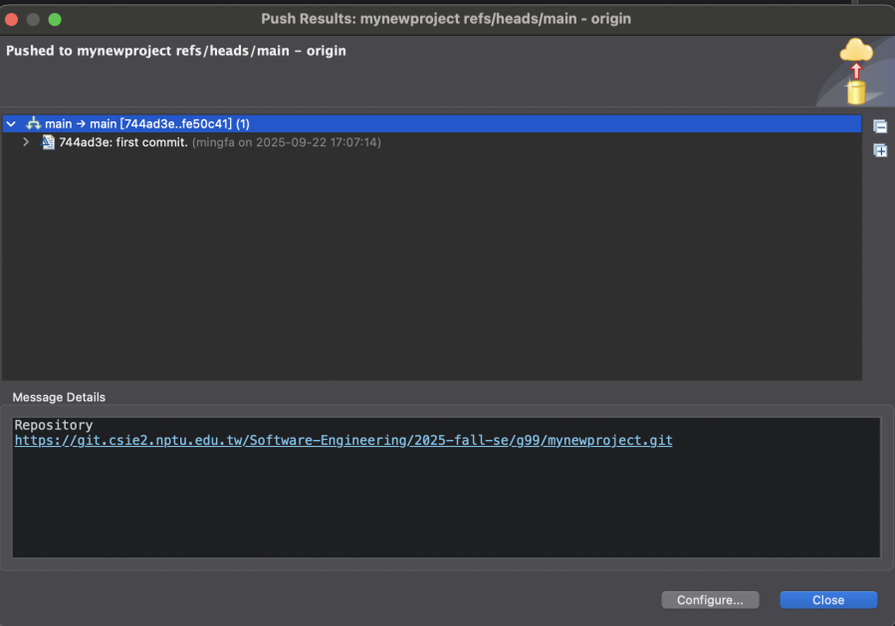This screenshot has width=895, height=626.
Task: Click the Pushed to mynewproject header text
Action: (x=176, y=51)
